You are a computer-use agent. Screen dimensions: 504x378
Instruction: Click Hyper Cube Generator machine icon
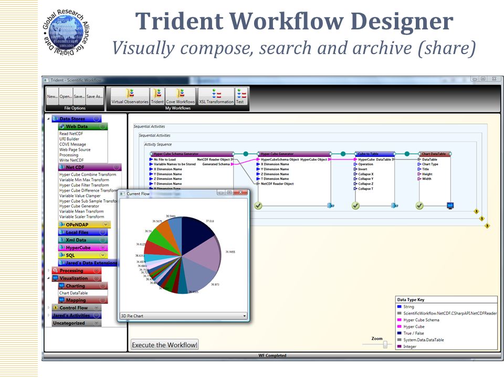click(x=331, y=206)
